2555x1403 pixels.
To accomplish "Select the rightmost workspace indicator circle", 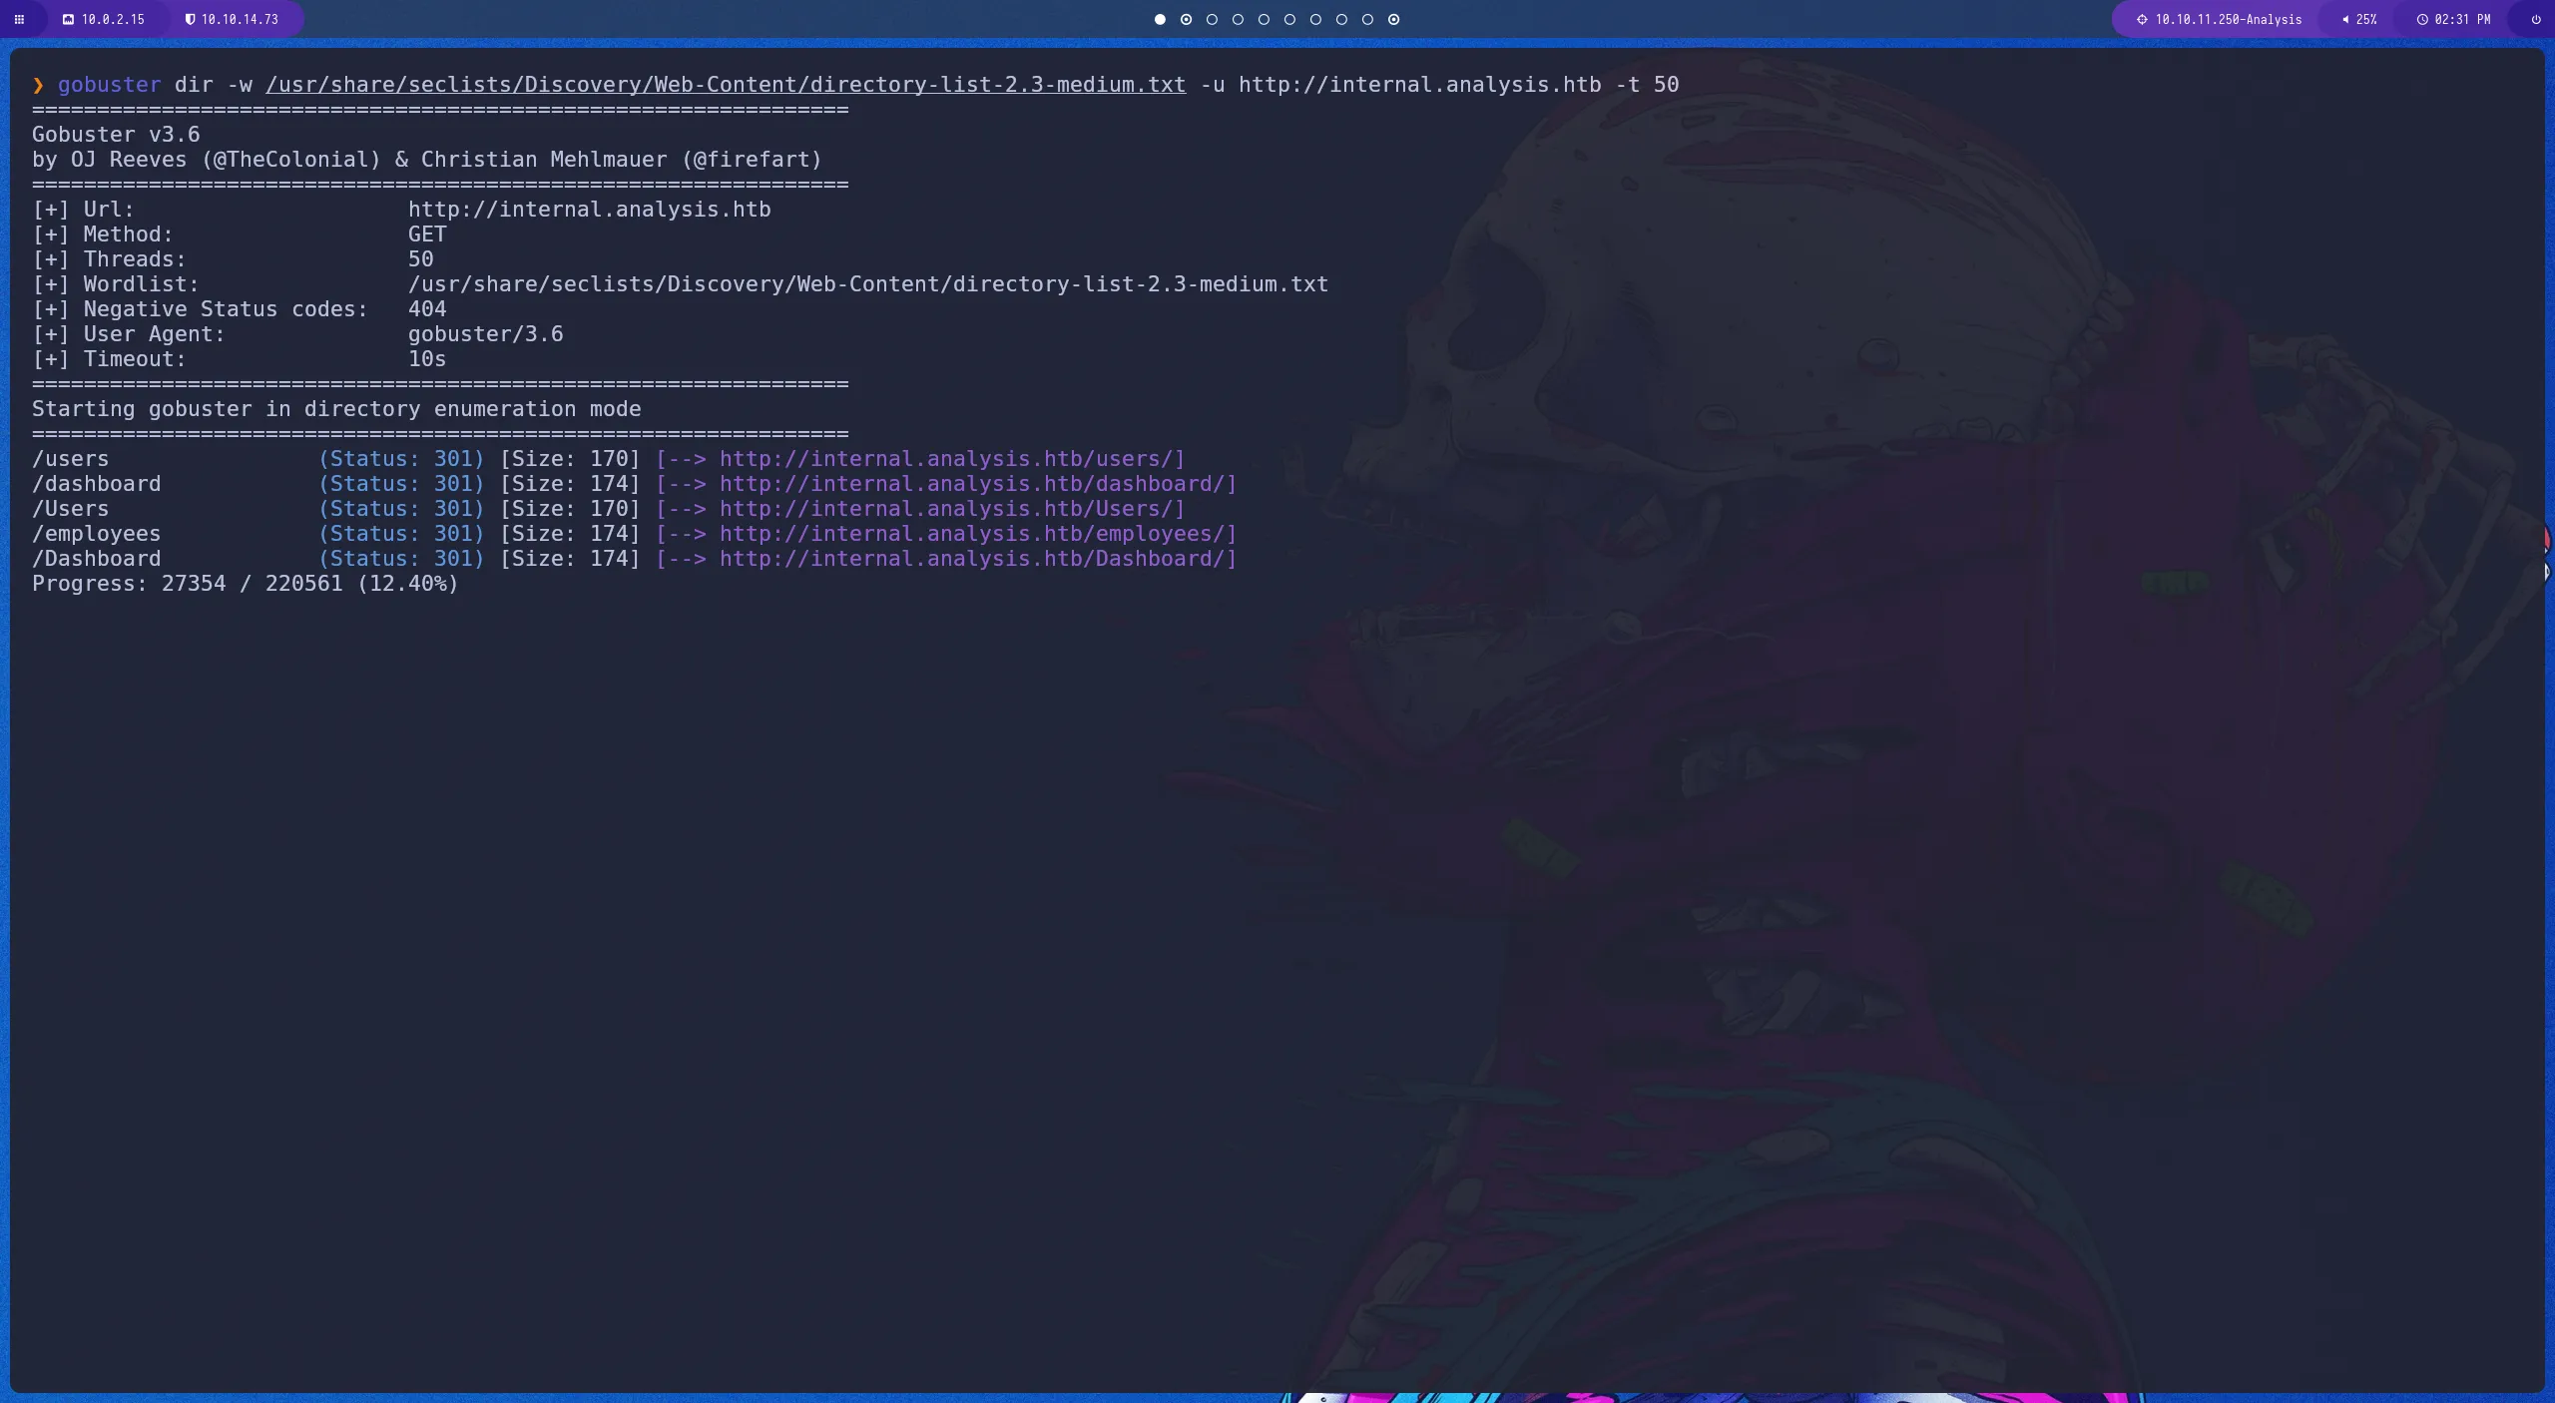I will (x=1393, y=19).
